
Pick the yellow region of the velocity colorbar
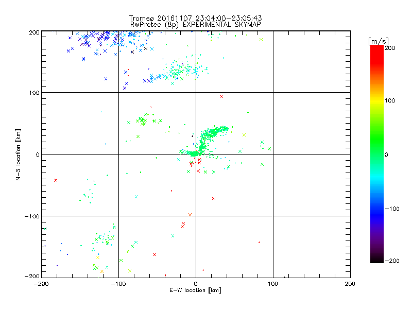tap(377, 100)
